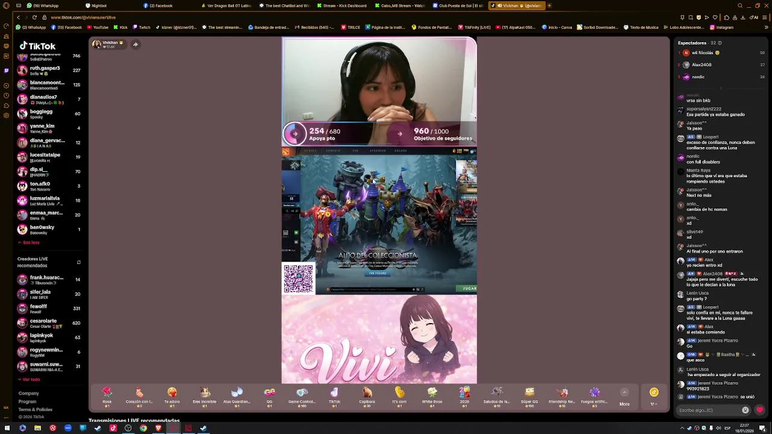
Task: Click the Apoya pto goal arrow
Action: (x=295, y=134)
